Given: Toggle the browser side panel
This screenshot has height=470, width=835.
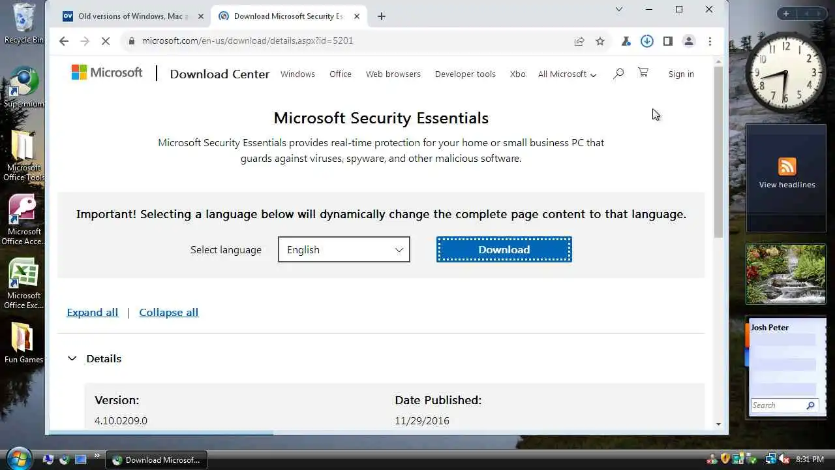Looking at the screenshot, I should tap(668, 41).
